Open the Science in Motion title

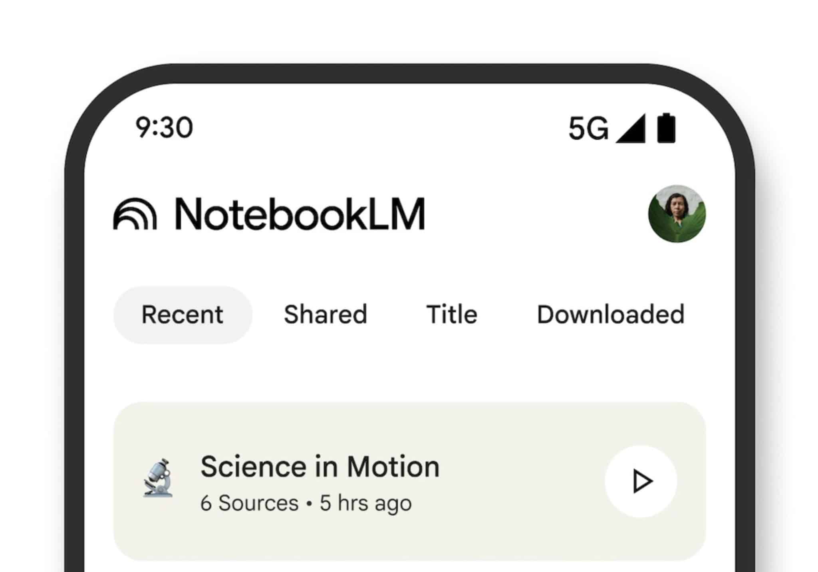click(x=320, y=467)
